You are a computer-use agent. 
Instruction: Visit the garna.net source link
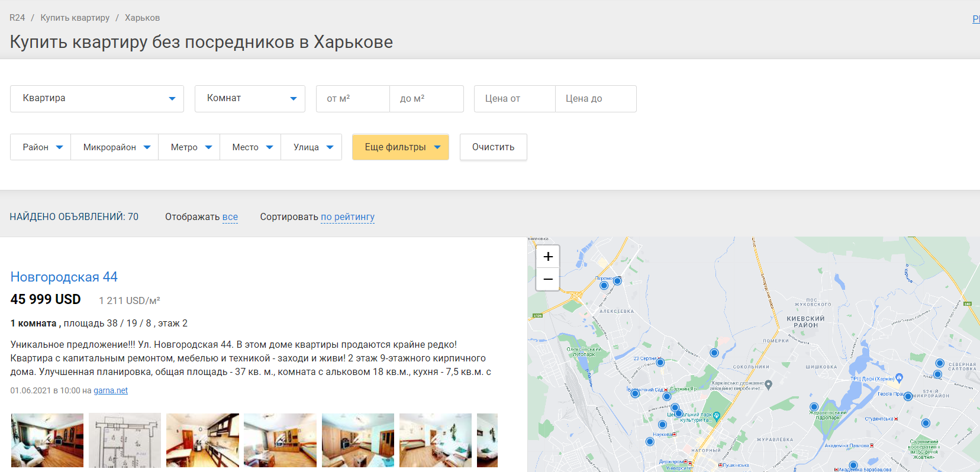111,390
